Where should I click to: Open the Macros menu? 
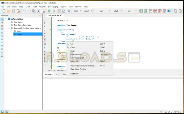pos(63,7)
